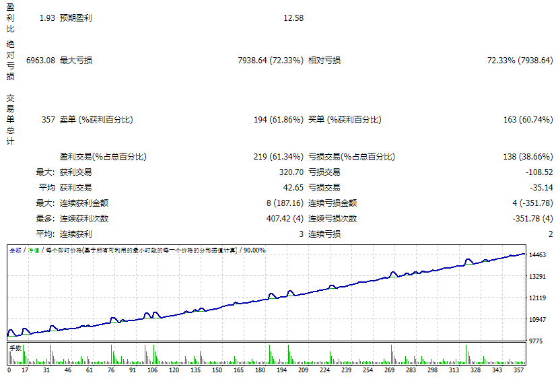Click the 连续获利次数 label
Image resolution: width=558 pixels, height=377 pixels.
pyautogui.click(x=84, y=219)
